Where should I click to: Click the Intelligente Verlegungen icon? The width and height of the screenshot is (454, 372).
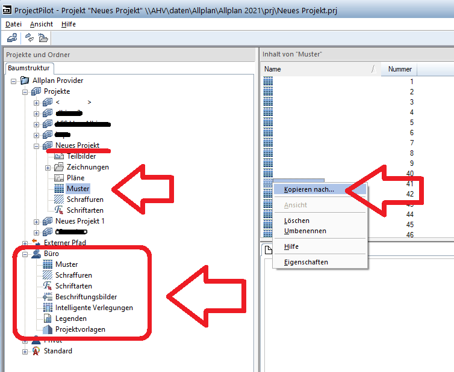click(48, 308)
